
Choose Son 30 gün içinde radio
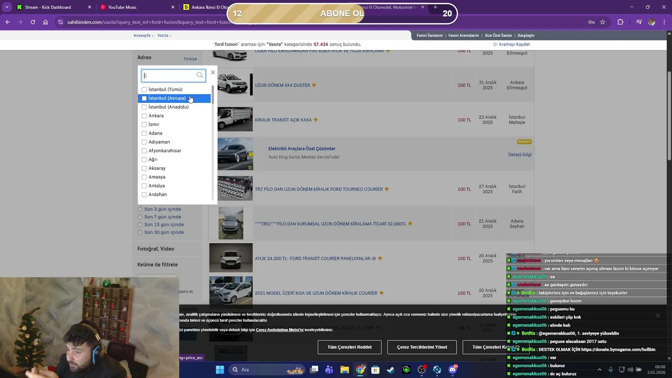pyautogui.click(x=140, y=232)
